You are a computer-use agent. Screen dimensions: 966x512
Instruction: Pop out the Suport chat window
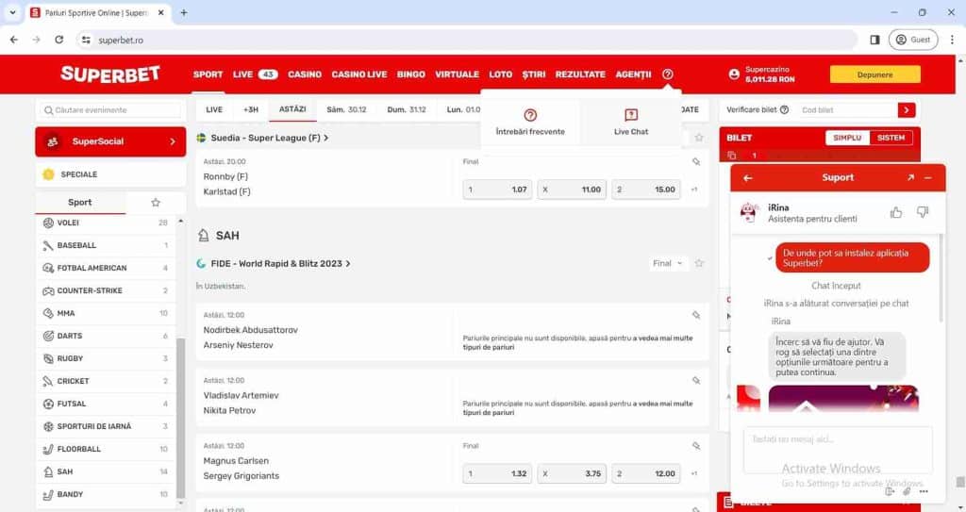(910, 177)
